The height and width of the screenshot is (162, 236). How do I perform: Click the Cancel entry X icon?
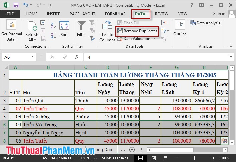pyautogui.click(x=52, y=57)
